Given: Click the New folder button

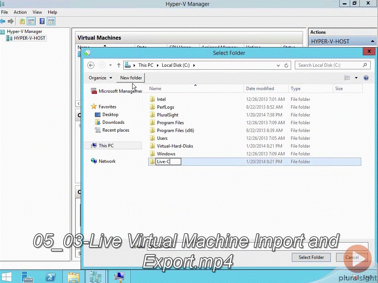Looking at the screenshot, I should [x=131, y=78].
